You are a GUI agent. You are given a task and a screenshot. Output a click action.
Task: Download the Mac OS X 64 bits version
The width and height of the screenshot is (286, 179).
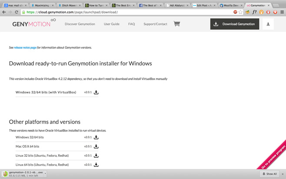click(x=96, y=146)
